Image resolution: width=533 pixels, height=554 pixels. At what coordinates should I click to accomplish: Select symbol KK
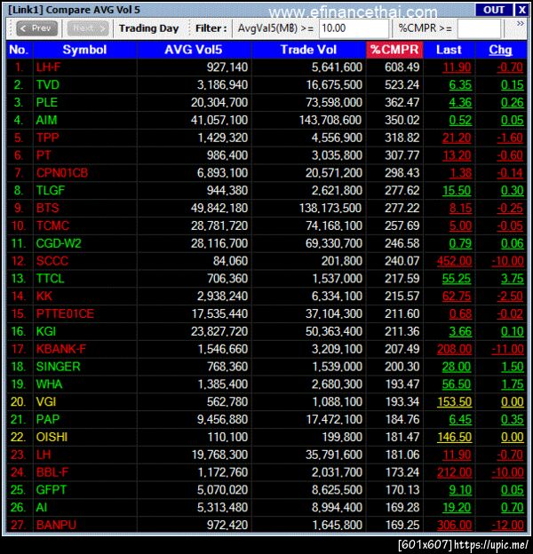[44, 296]
